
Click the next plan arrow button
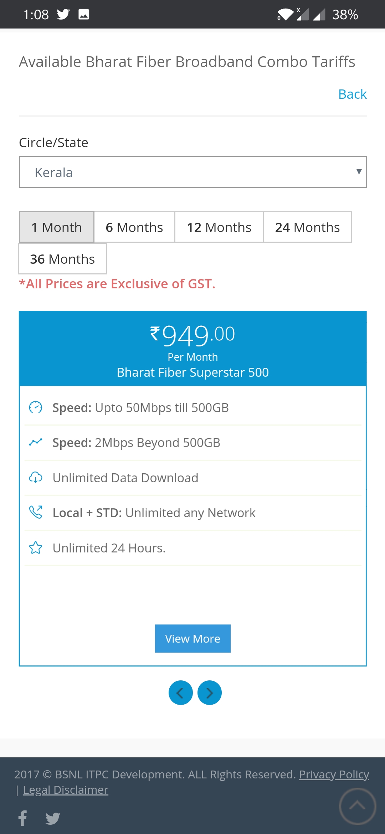(x=210, y=693)
